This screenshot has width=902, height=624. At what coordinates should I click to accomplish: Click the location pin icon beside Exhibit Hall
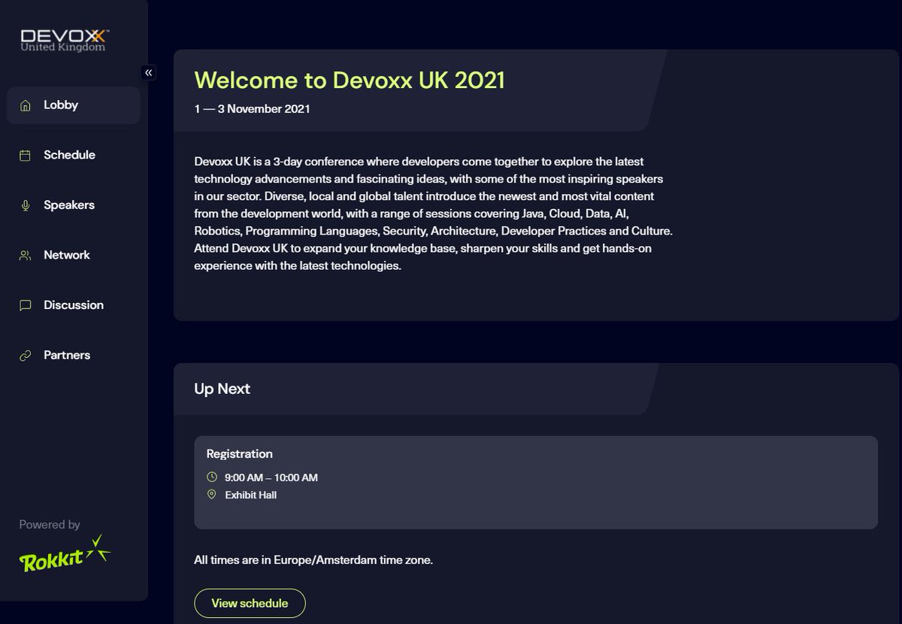212,495
